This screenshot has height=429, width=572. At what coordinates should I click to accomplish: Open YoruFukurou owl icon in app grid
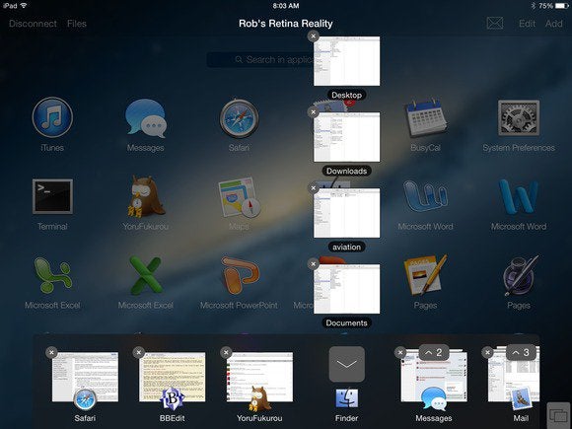[x=146, y=197]
